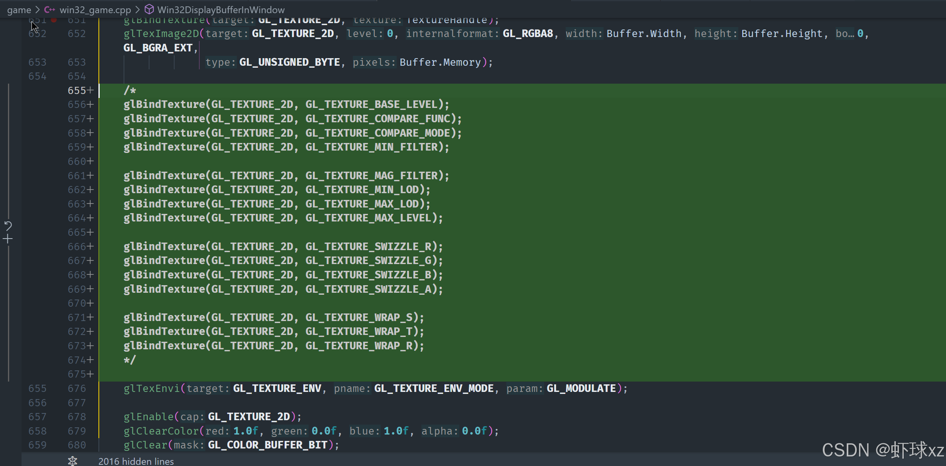Click the plus marker beside line 665
Image resolution: width=946 pixels, height=466 pixels.
coord(90,232)
